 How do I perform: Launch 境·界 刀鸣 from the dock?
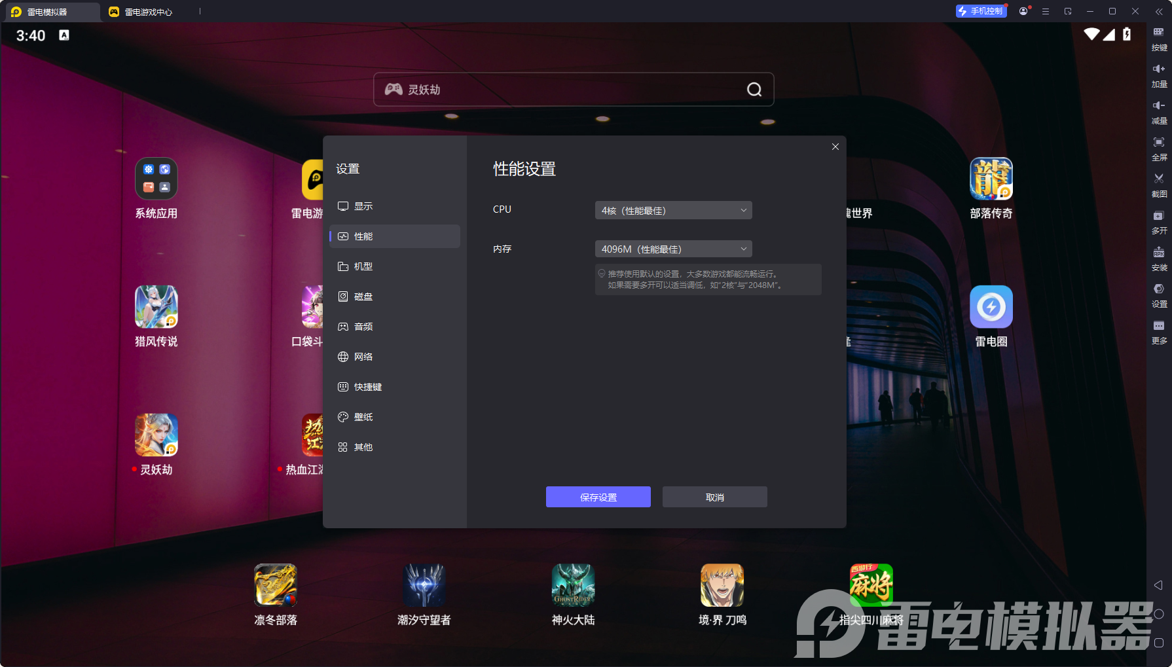722,585
